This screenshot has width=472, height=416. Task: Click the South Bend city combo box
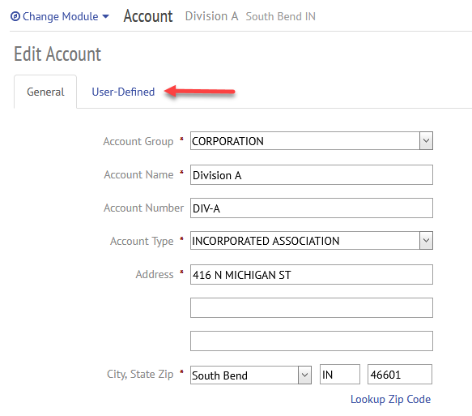tap(251, 375)
